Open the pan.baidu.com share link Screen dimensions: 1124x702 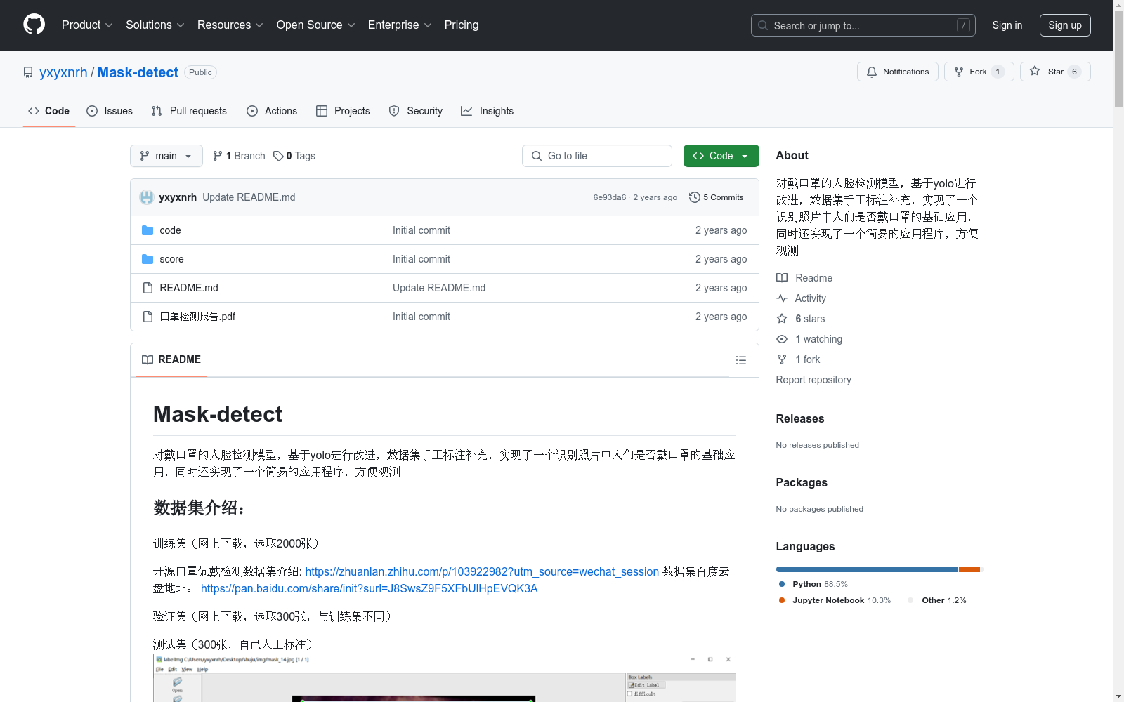(x=370, y=588)
